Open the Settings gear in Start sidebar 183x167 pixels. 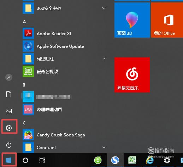click(9, 128)
